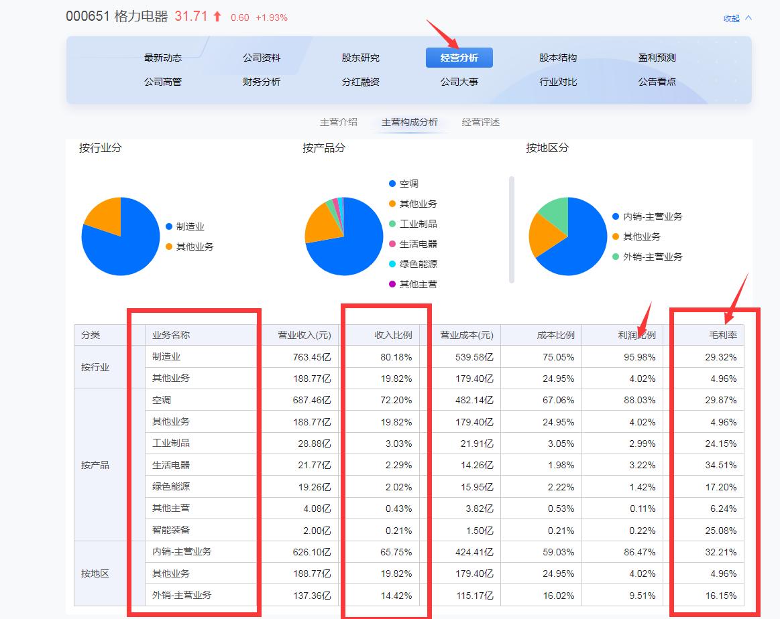This screenshot has height=619, width=780.
Task: Toggle the 工业制品 series via its legend
Action: [x=392, y=224]
